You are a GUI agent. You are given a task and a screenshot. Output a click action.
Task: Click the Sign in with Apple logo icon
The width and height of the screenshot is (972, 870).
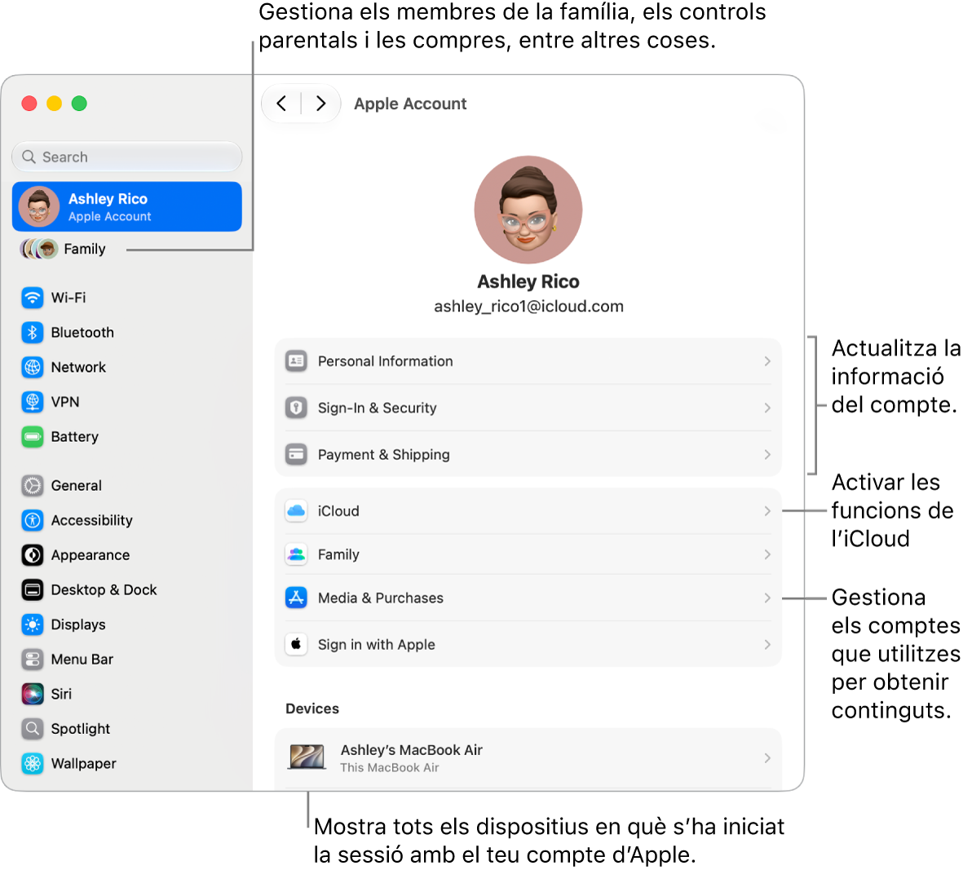click(x=296, y=644)
